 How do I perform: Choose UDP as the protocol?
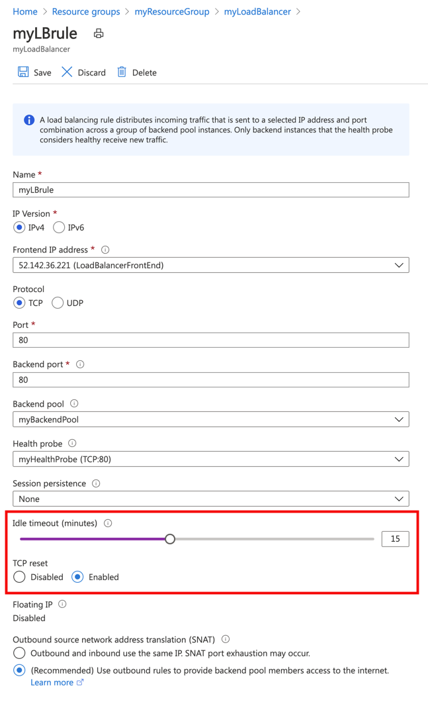pyautogui.click(x=58, y=303)
